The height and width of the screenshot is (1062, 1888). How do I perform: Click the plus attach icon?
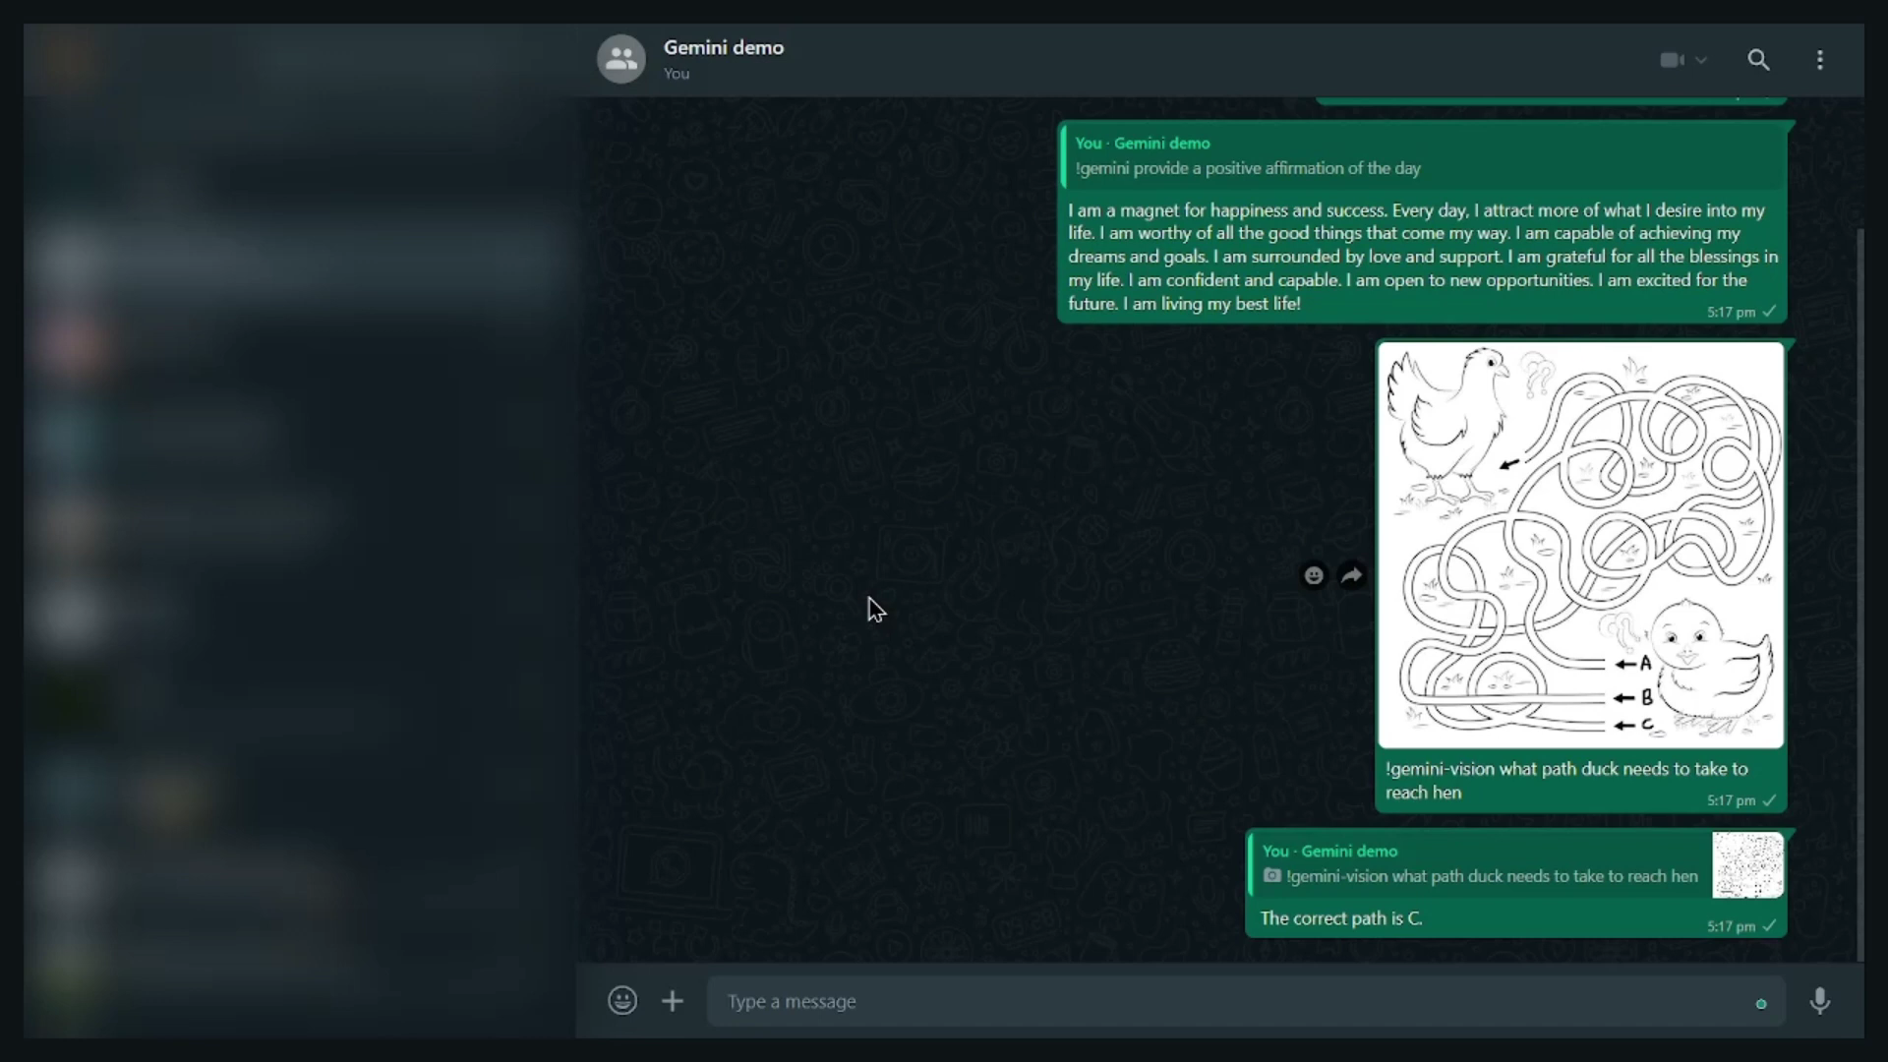673,1001
